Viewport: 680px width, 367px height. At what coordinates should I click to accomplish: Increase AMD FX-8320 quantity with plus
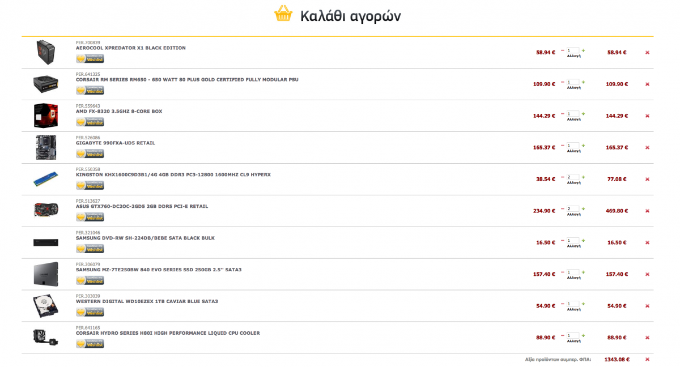tap(583, 114)
